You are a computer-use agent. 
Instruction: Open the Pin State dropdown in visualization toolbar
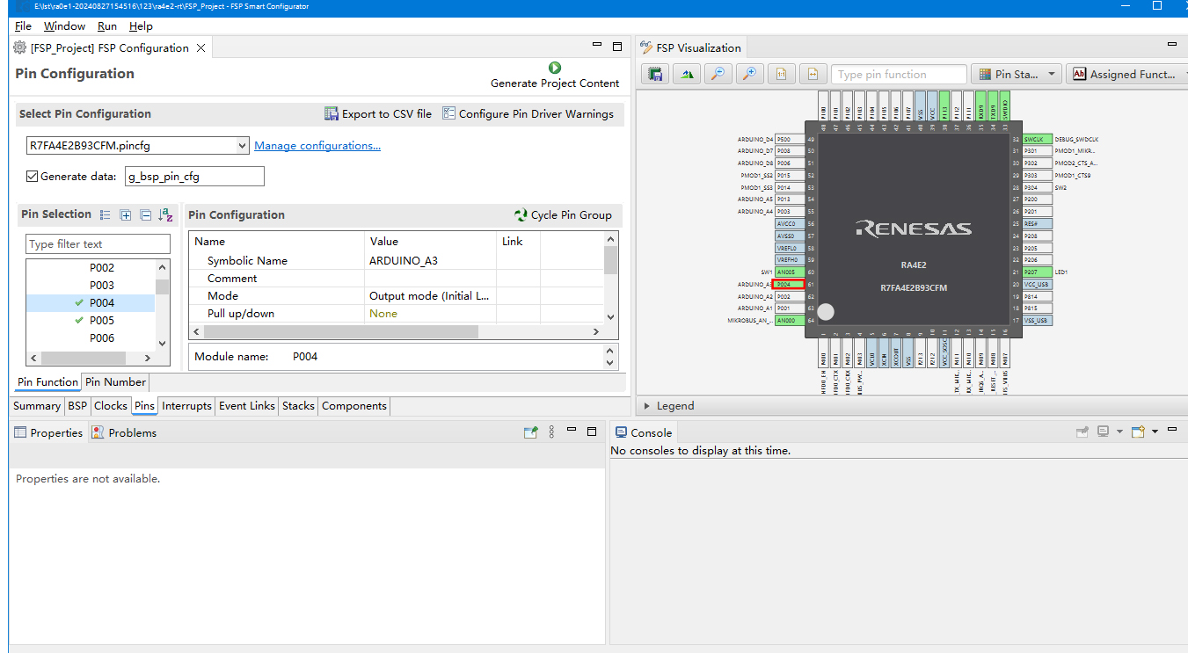pos(1016,75)
